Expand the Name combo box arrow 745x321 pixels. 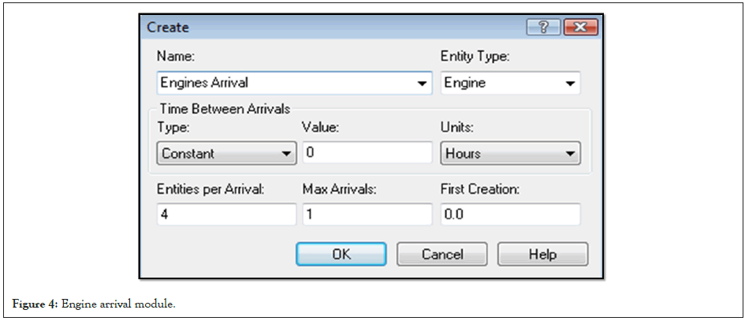coord(423,84)
